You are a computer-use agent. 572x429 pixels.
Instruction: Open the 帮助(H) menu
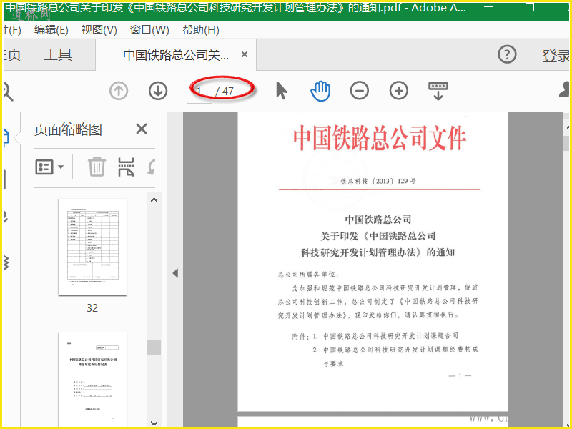(201, 30)
